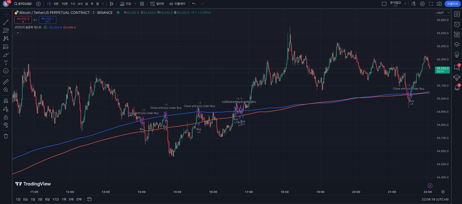Open the USDT currency dropdown
Image resolution: width=462 pixels, height=204 pixels.
tap(443, 13)
